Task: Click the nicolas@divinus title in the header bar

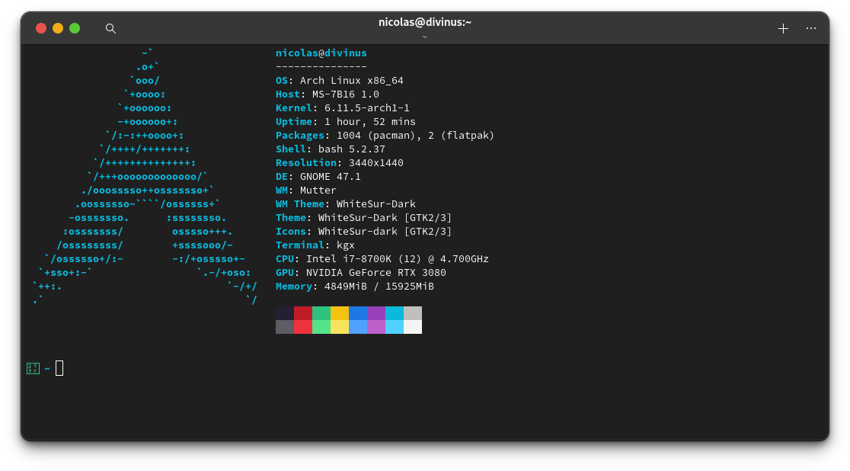Action: point(424,22)
